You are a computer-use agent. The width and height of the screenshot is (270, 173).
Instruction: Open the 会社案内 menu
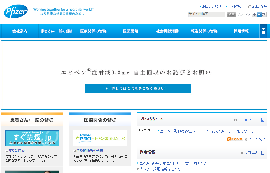20,31
